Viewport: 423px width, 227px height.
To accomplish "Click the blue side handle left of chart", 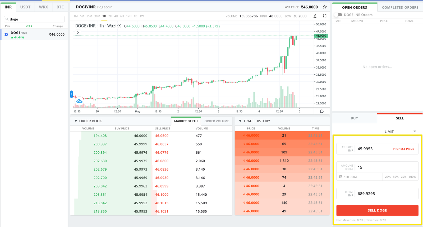I will 71,94.
